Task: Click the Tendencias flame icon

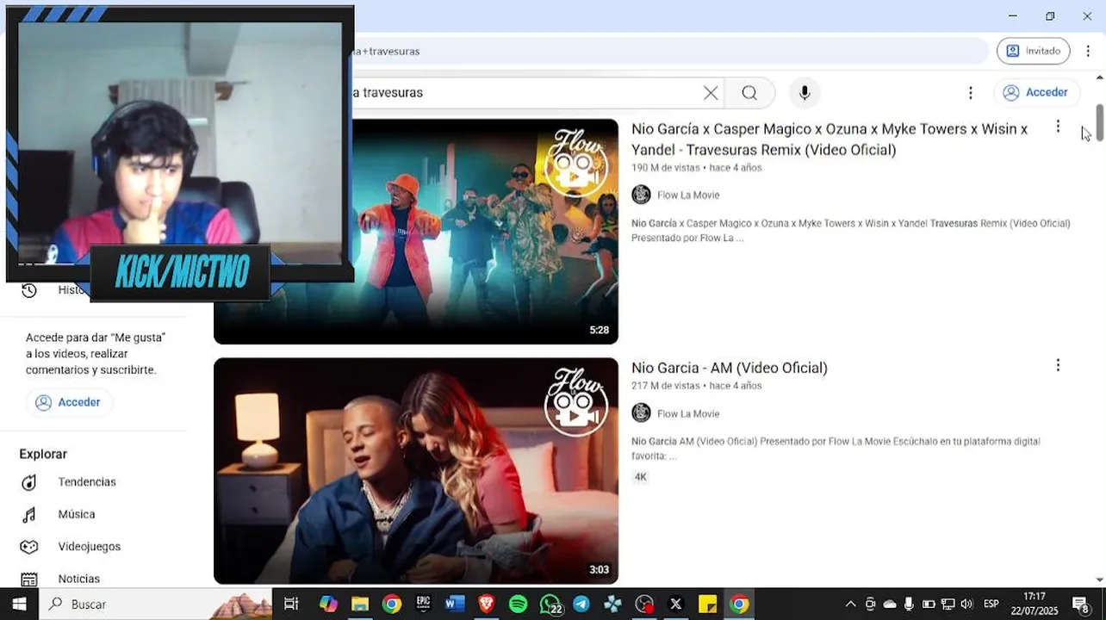Action: click(29, 482)
